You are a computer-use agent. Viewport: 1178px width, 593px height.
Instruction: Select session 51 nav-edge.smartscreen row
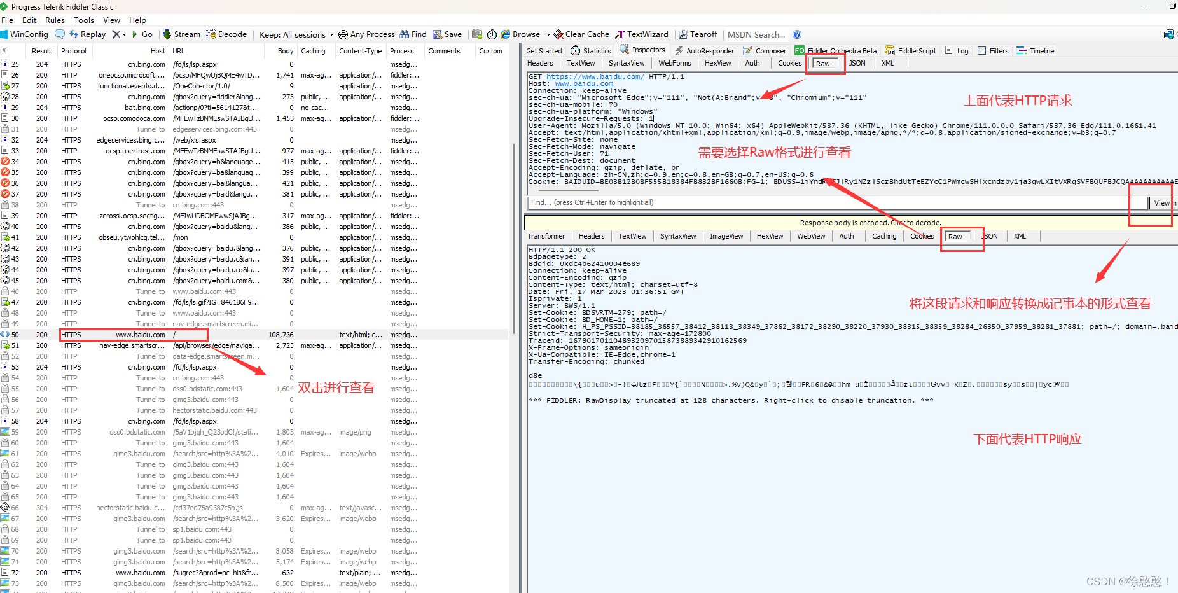tap(254, 345)
